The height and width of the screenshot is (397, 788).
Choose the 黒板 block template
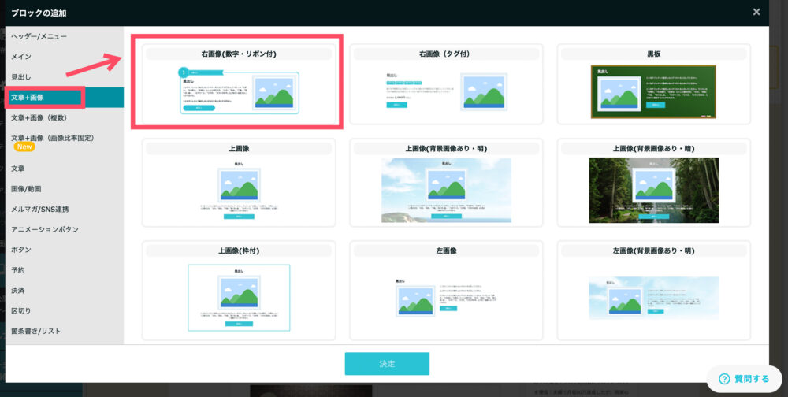click(654, 84)
